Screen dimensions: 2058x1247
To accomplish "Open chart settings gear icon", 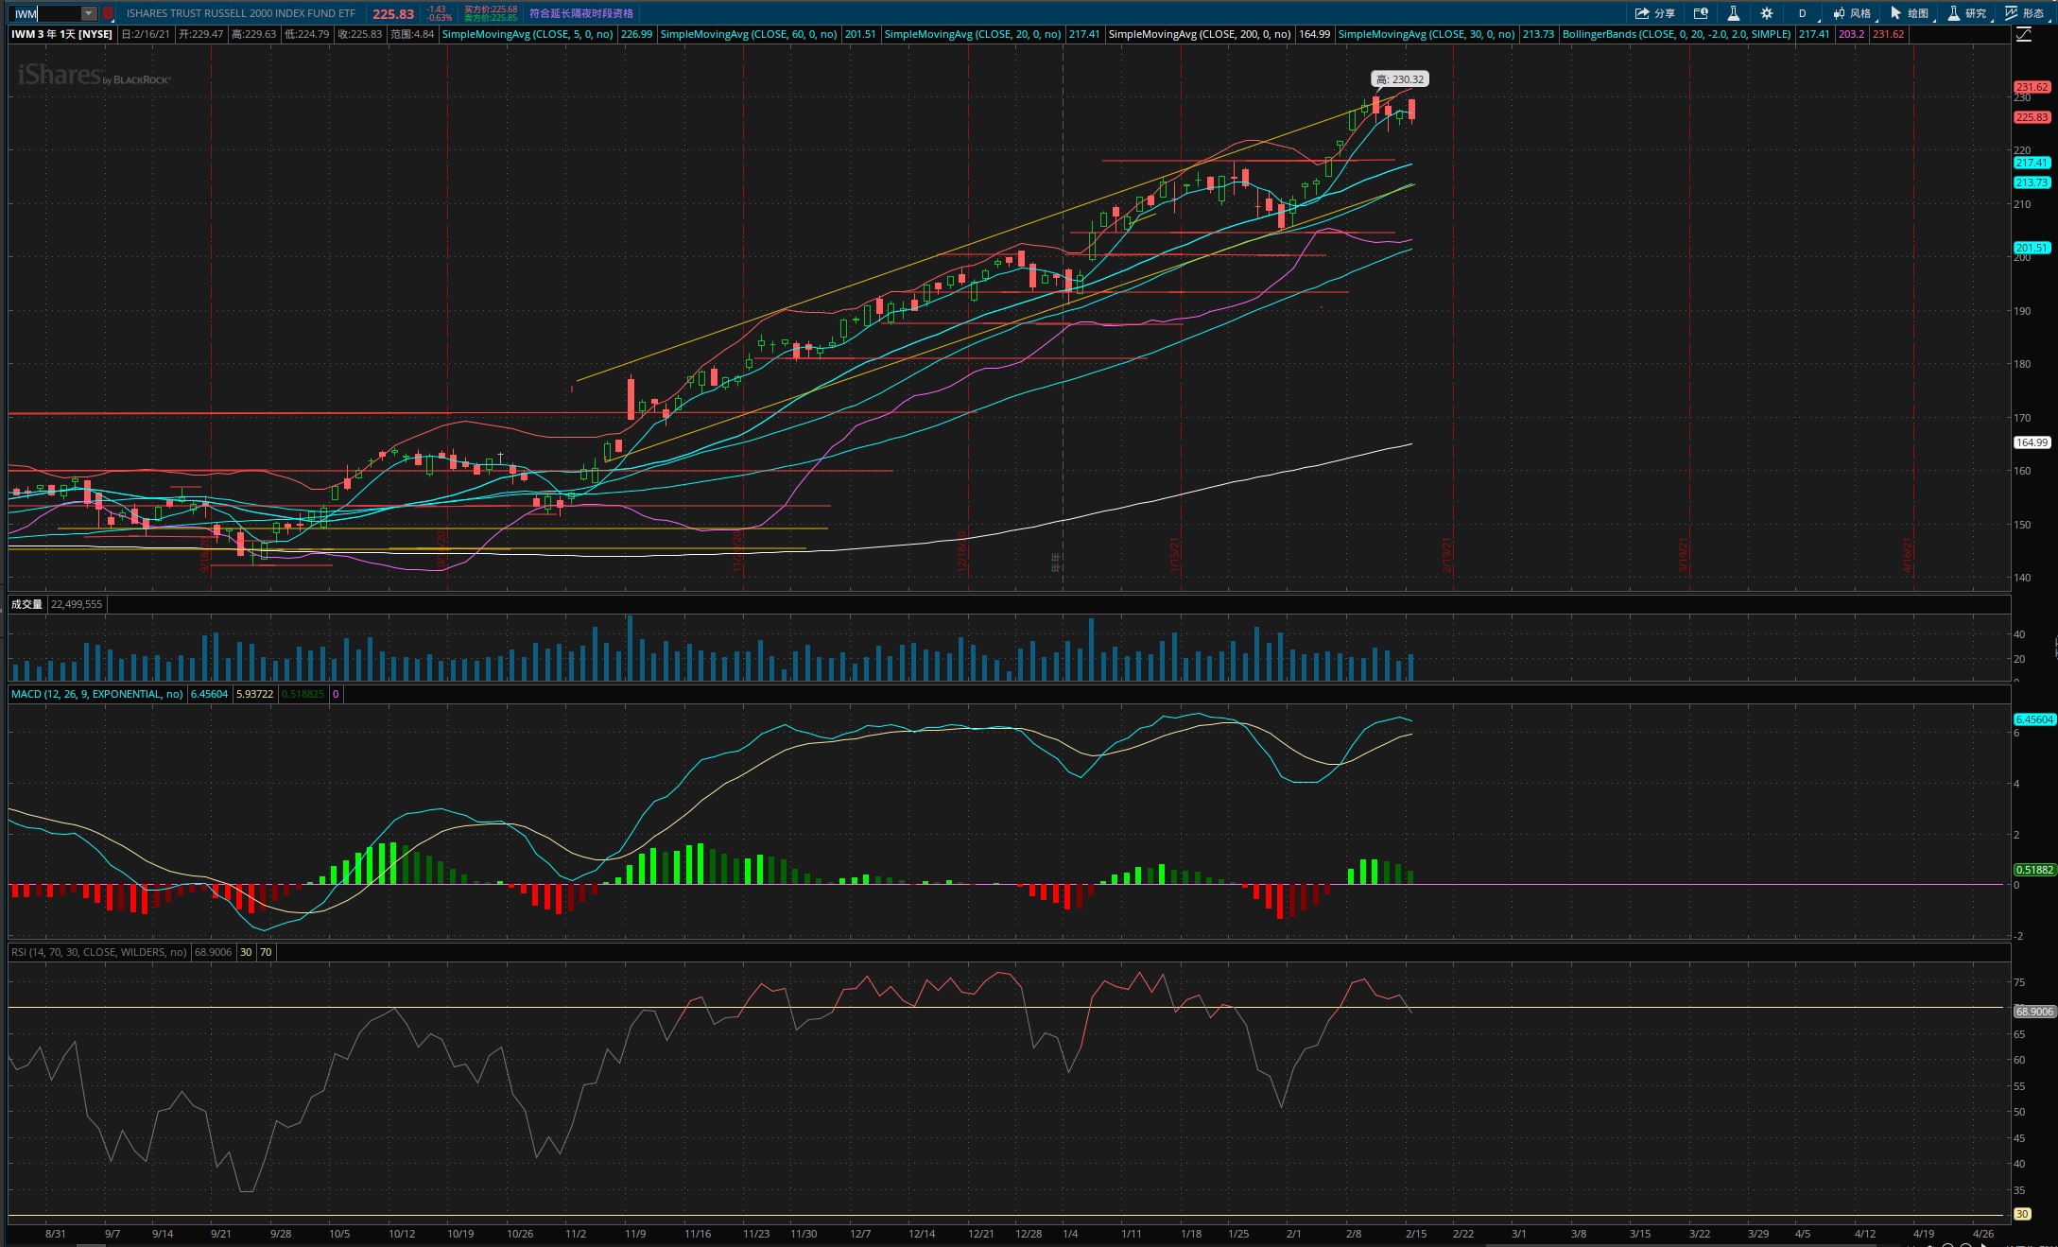I will tap(1767, 13).
